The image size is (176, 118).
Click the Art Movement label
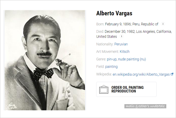coord(108,52)
